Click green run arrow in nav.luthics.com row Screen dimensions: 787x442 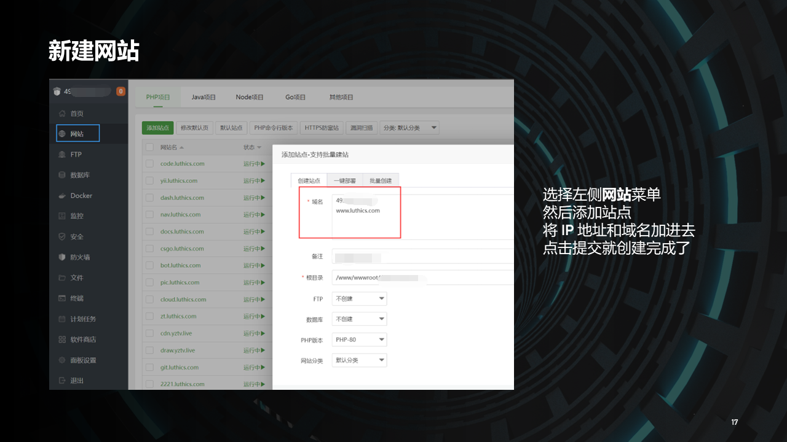pos(263,215)
